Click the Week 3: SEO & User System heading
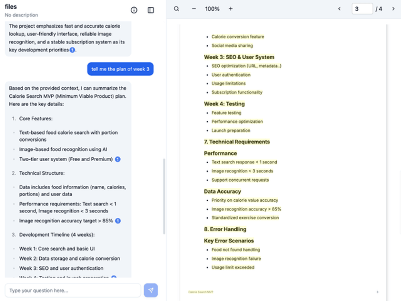Screen dimensions: 401x301 (239, 57)
